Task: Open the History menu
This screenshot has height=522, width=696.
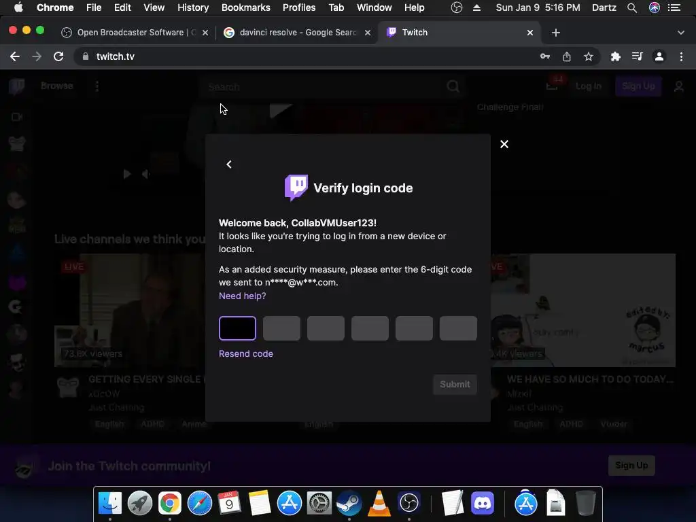Action: pos(193,7)
